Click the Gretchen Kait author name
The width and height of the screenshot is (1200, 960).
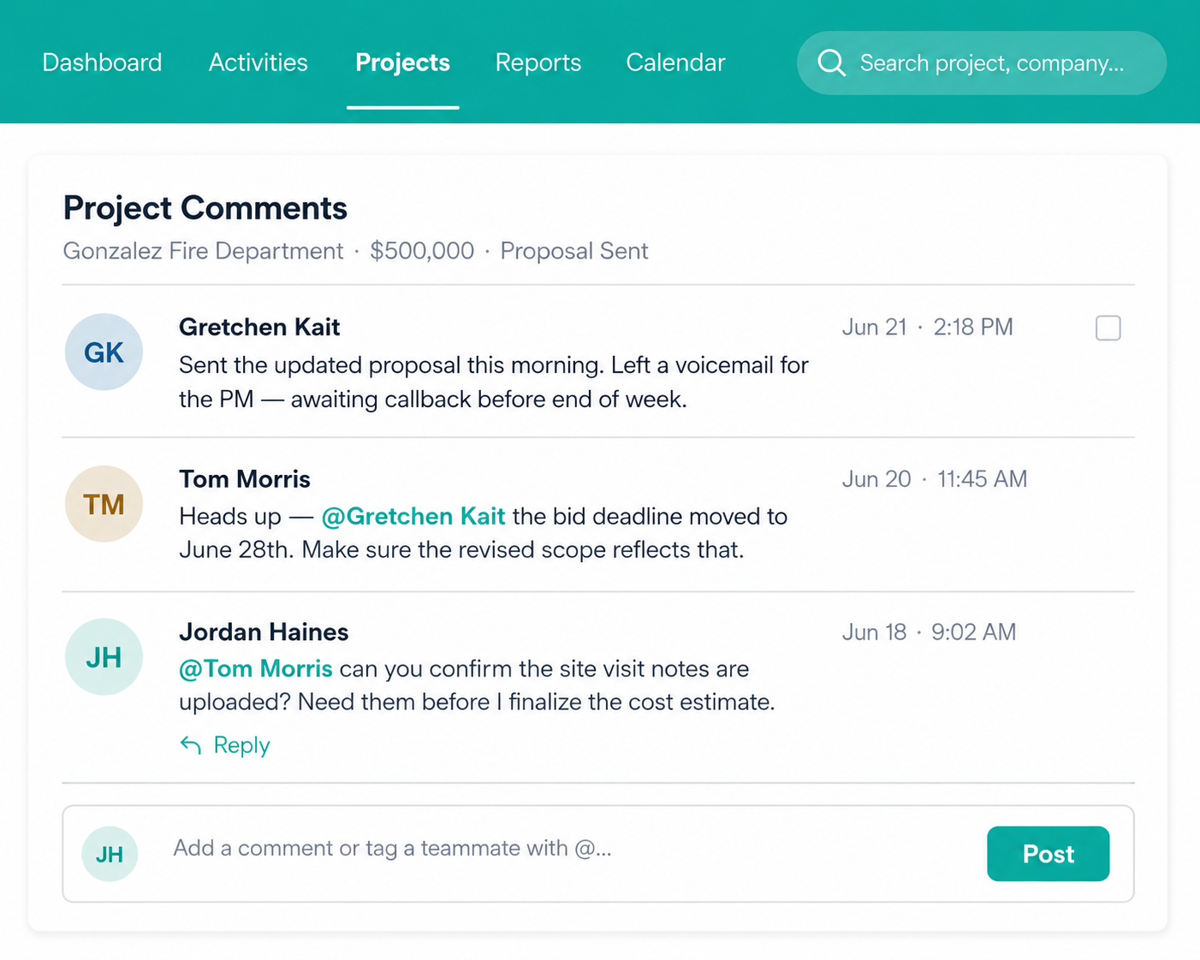[x=259, y=327]
